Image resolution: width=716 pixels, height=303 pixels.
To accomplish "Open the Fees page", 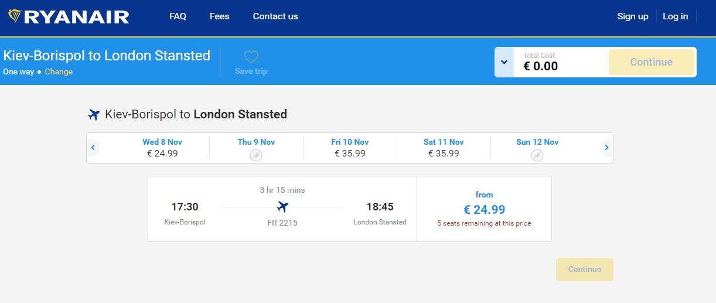I will [219, 16].
